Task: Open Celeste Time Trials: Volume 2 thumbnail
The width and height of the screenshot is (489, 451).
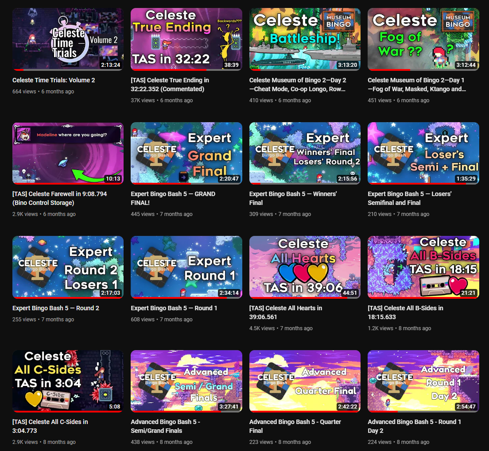Action: click(x=68, y=39)
